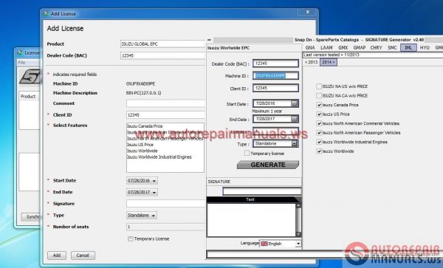Switch to the GNA tab
Screen dimensions: 443x268
(x=310, y=48)
